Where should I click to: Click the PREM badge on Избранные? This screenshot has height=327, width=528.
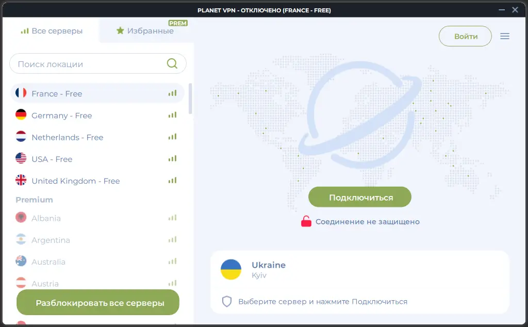point(178,23)
